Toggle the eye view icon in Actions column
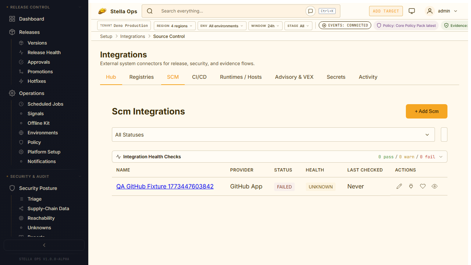 (435, 186)
